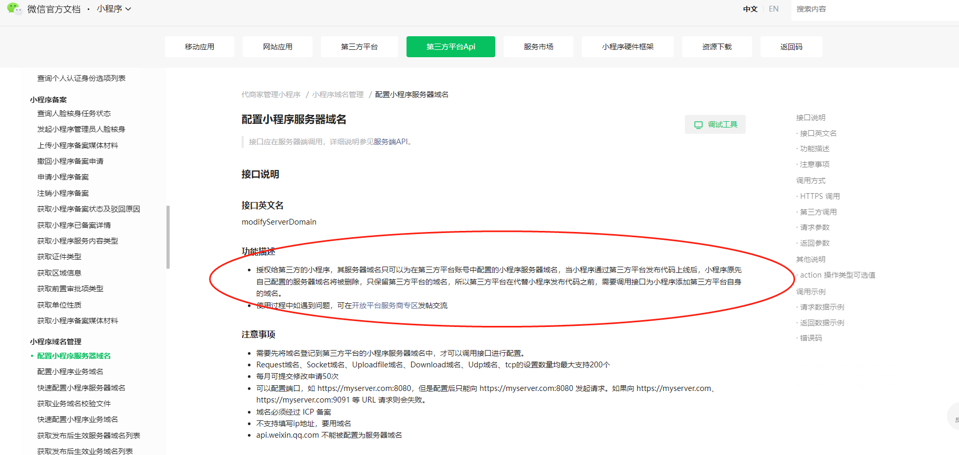The height and width of the screenshot is (455, 959).
Task: Jump to 接口英文名 in page outline
Action: pos(818,133)
